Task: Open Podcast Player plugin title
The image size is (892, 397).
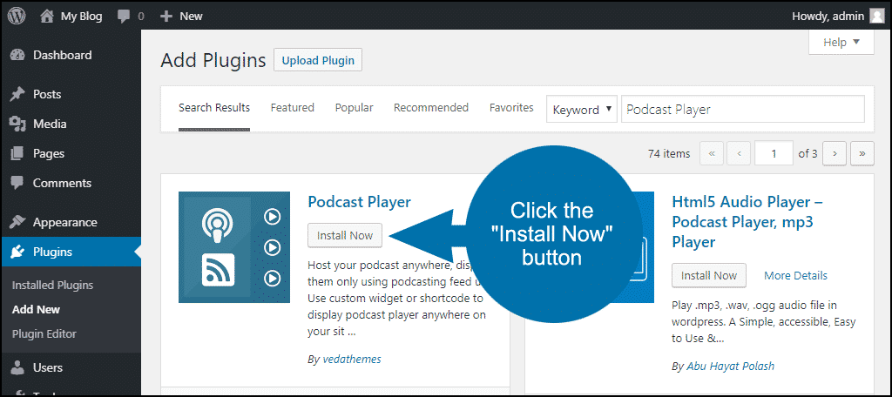Action: coord(359,202)
